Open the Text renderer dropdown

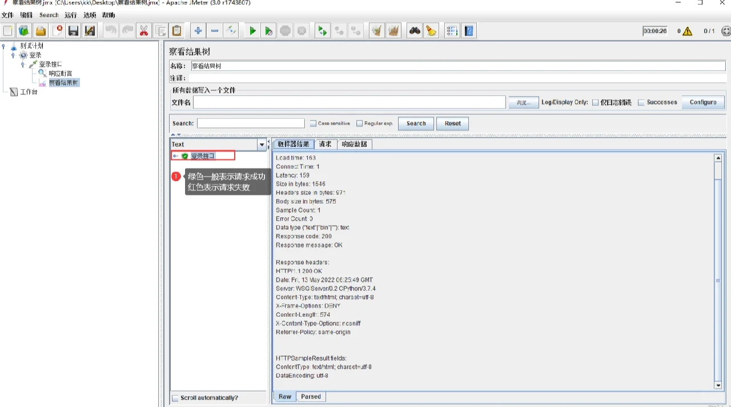point(262,145)
